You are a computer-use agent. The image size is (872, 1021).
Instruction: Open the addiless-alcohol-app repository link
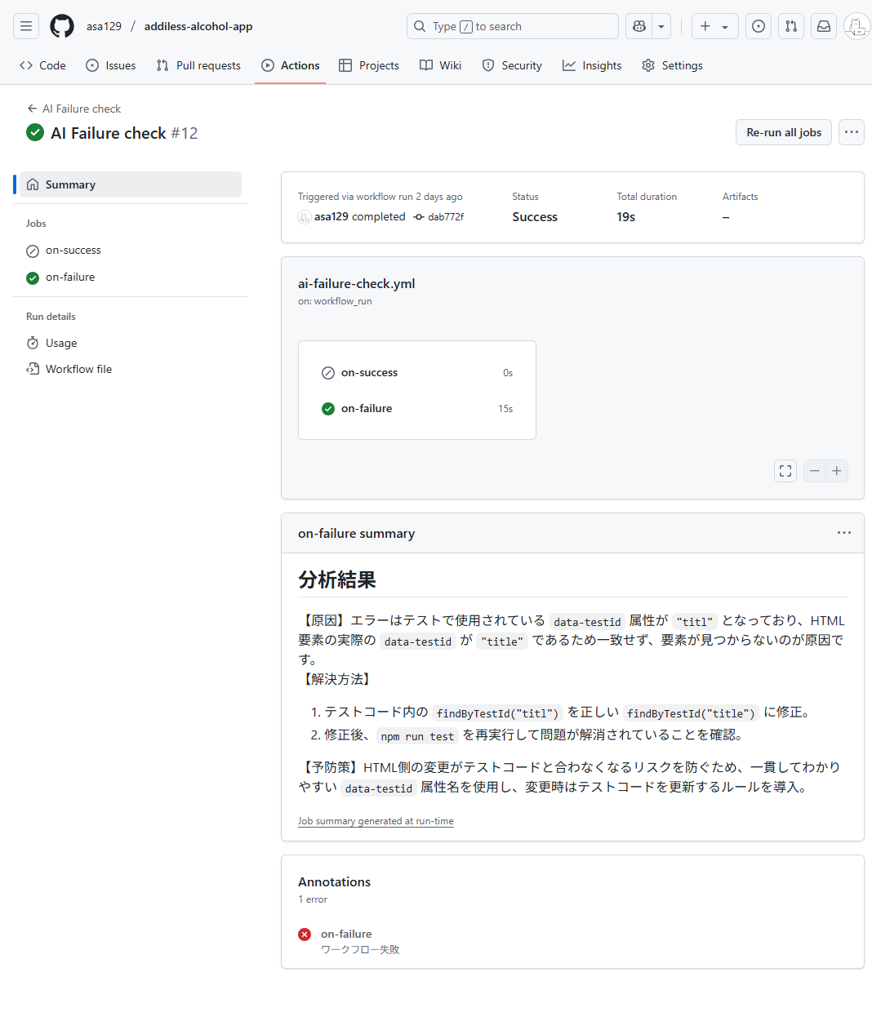(x=198, y=26)
